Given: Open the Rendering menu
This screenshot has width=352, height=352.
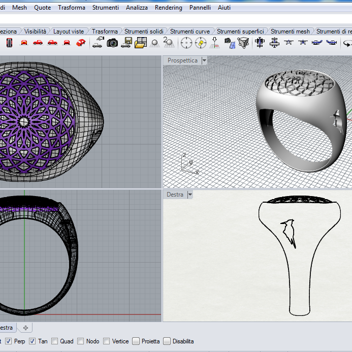Looking at the screenshot, I should tap(168, 8).
